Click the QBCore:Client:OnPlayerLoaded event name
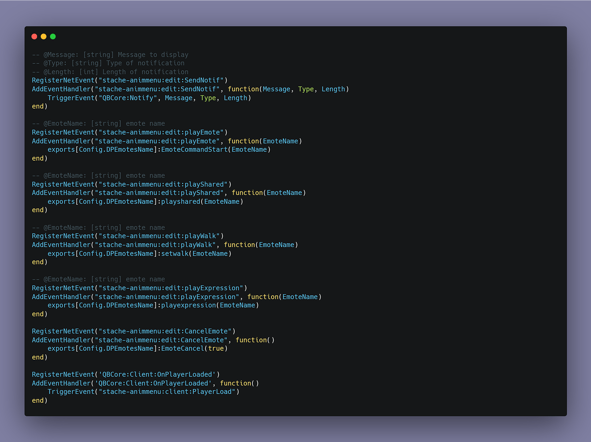This screenshot has height=442, width=591. [157, 374]
